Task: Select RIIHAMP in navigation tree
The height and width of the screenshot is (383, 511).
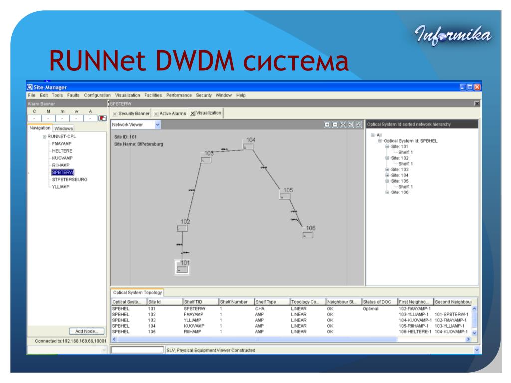Action: pyautogui.click(x=60, y=165)
